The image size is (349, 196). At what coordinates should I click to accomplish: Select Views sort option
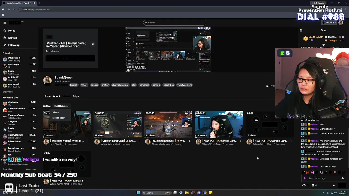point(56,112)
